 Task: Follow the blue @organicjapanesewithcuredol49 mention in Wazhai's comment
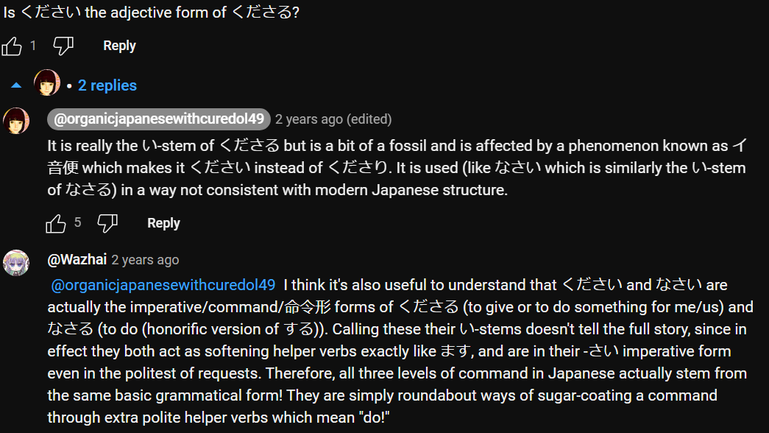pos(163,285)
